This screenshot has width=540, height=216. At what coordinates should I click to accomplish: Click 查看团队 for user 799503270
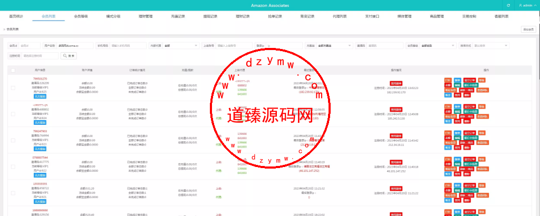[x=483, y=90]
